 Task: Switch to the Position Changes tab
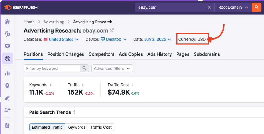pos(66,54)
